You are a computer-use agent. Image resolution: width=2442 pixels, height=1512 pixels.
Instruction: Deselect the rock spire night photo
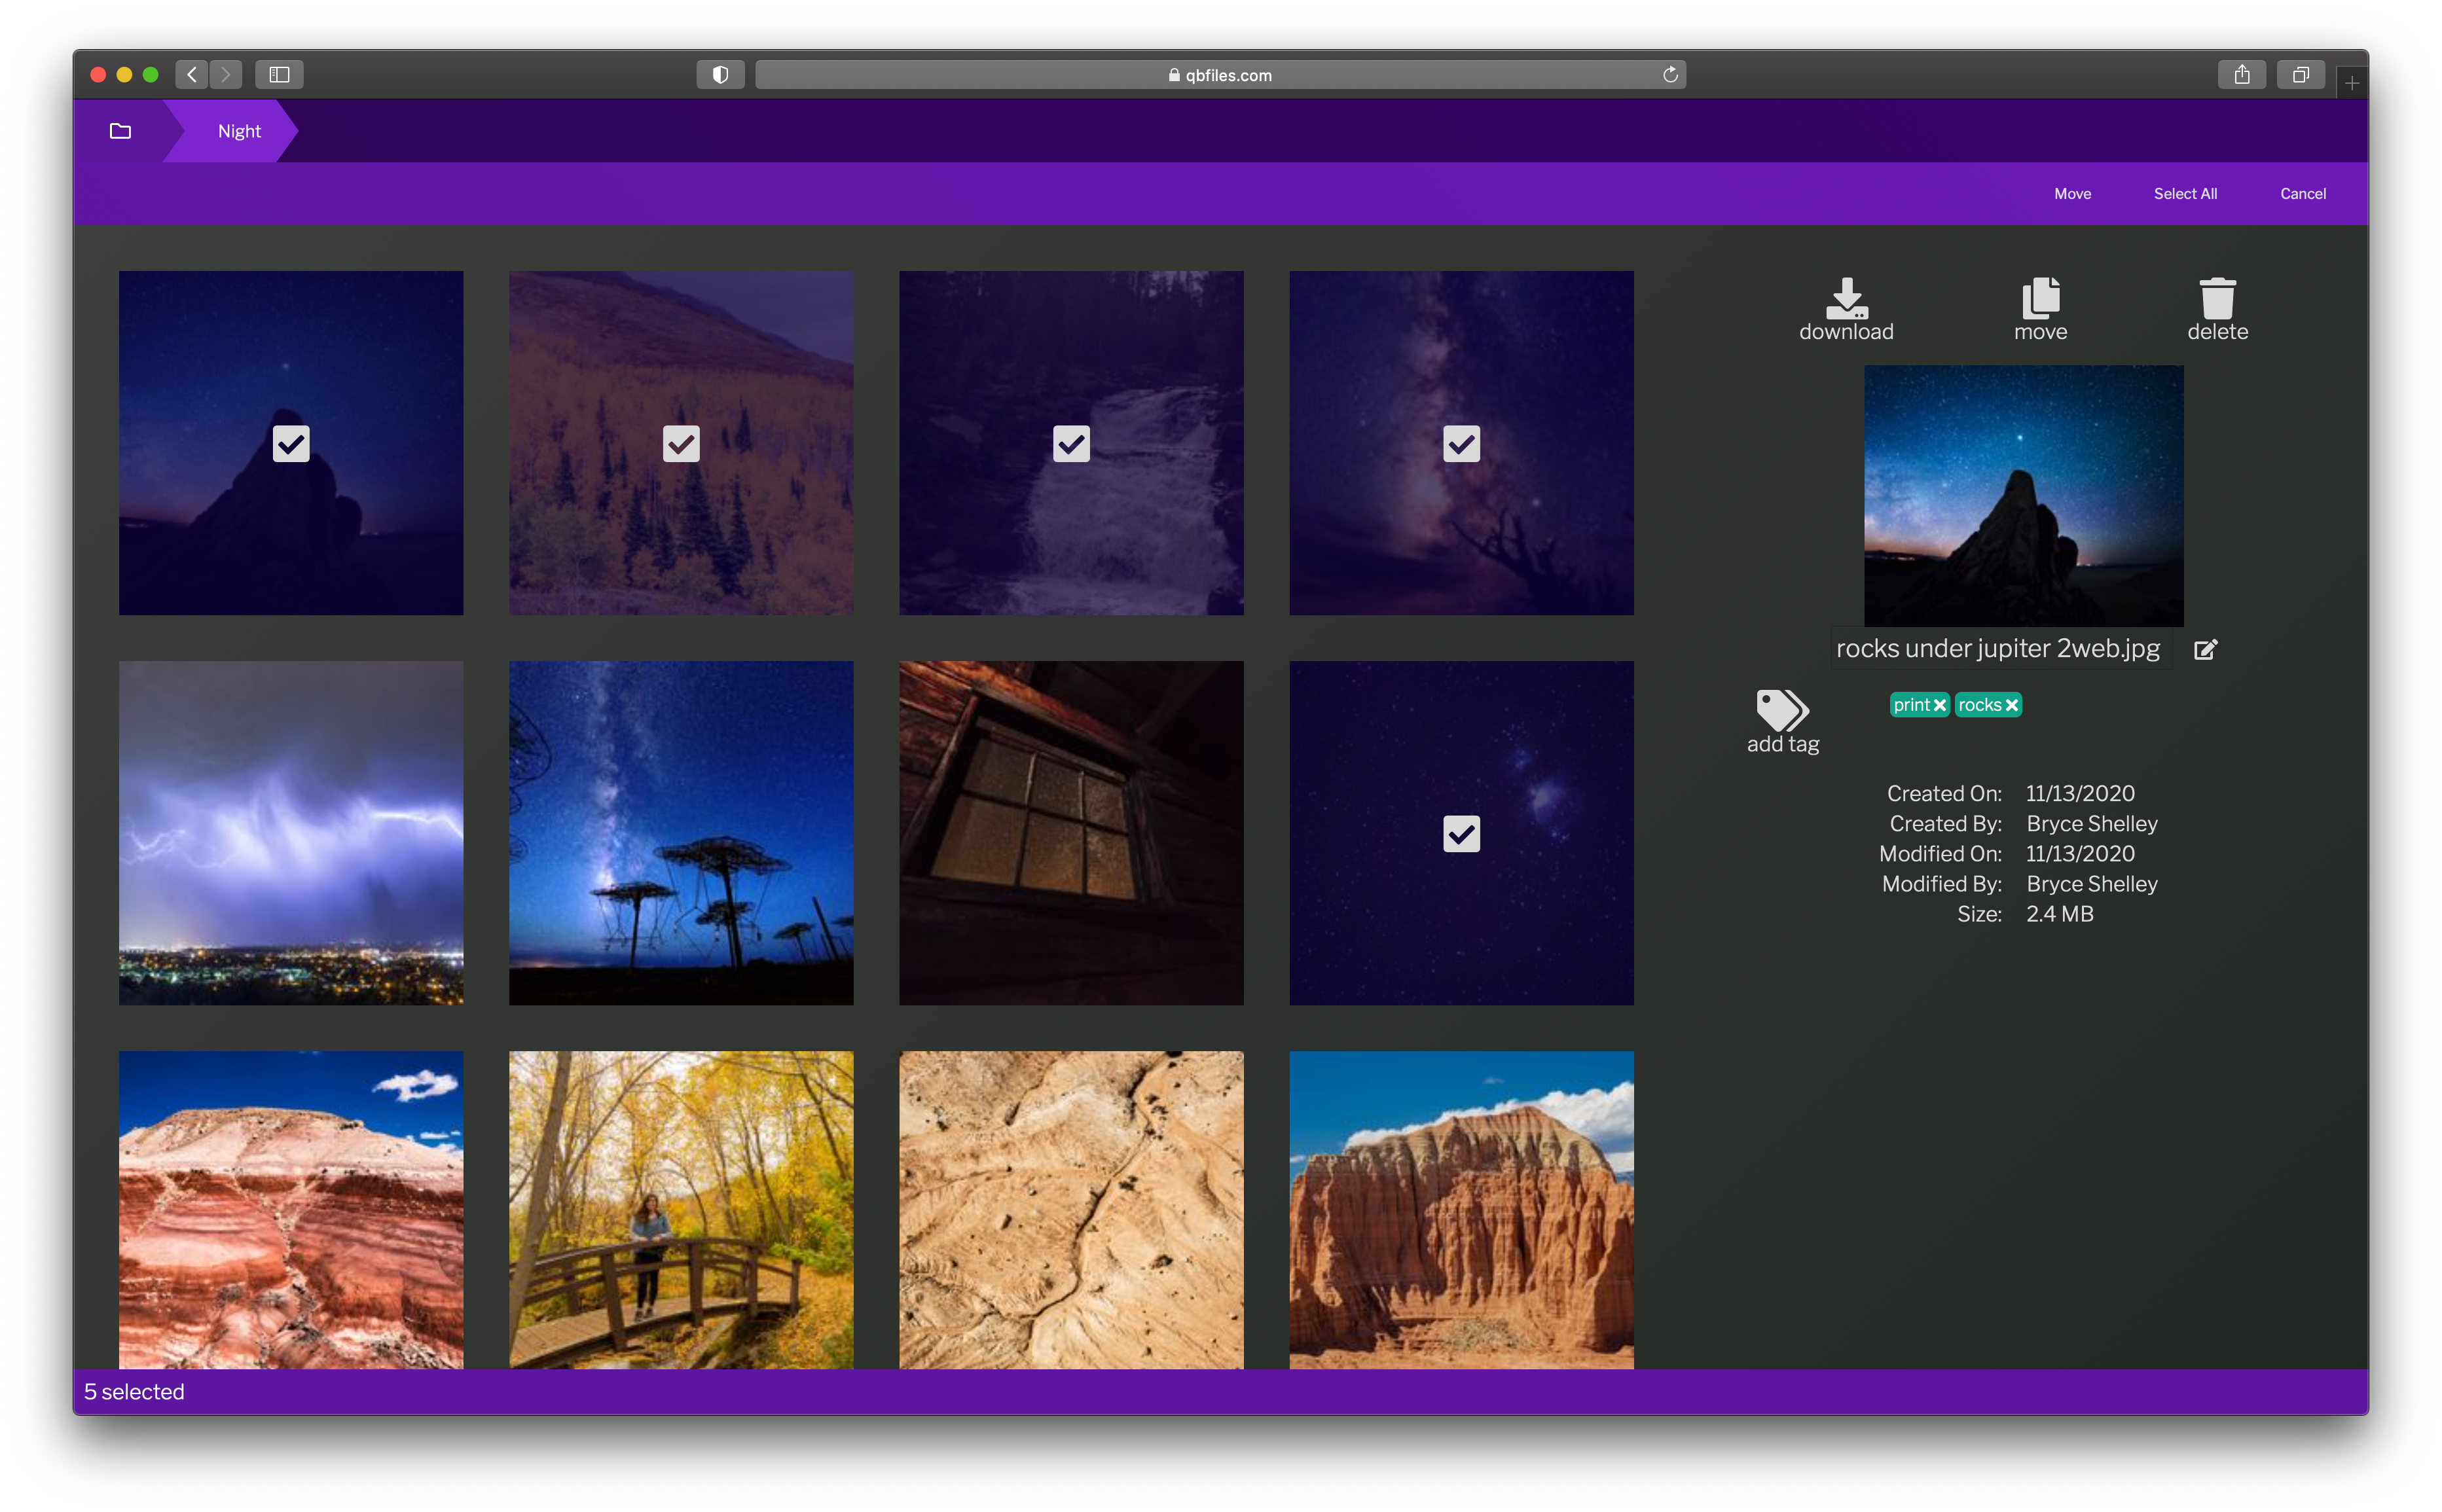tap(290, 443)
